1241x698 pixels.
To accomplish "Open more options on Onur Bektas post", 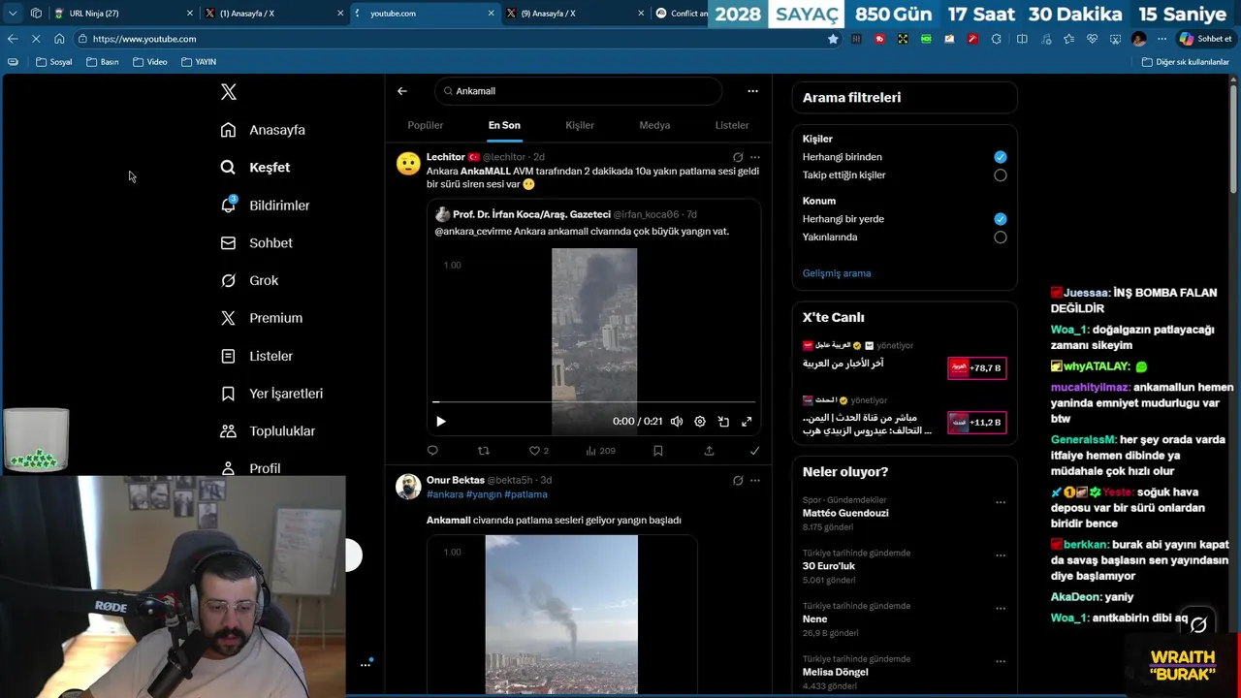I will (x=755, y=480).
